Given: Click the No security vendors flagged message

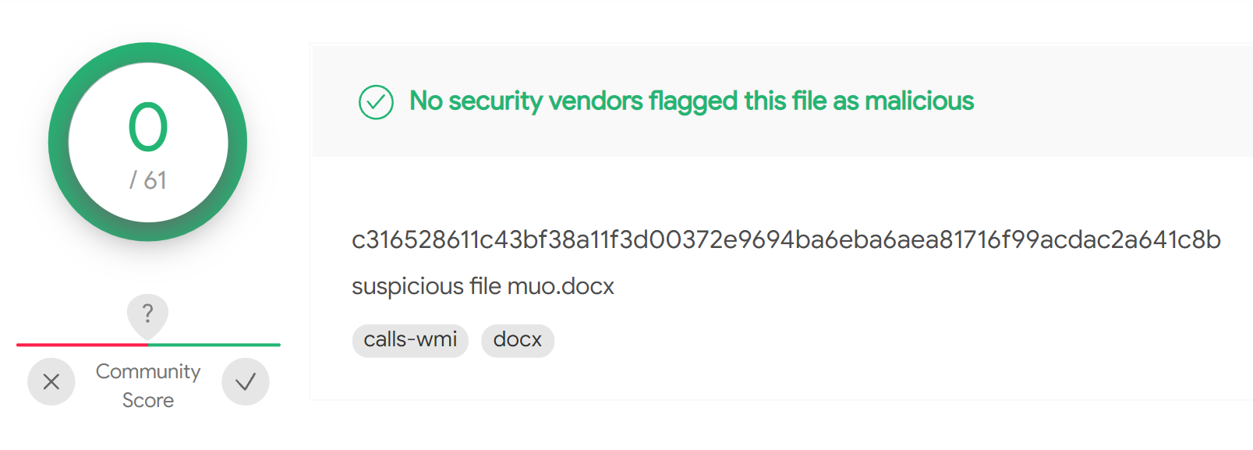Looking at the screenshot, I should click(x=692, y=101).
